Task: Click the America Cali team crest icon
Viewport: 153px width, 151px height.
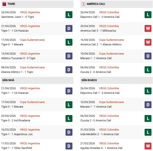Action: tap(83, 4)
